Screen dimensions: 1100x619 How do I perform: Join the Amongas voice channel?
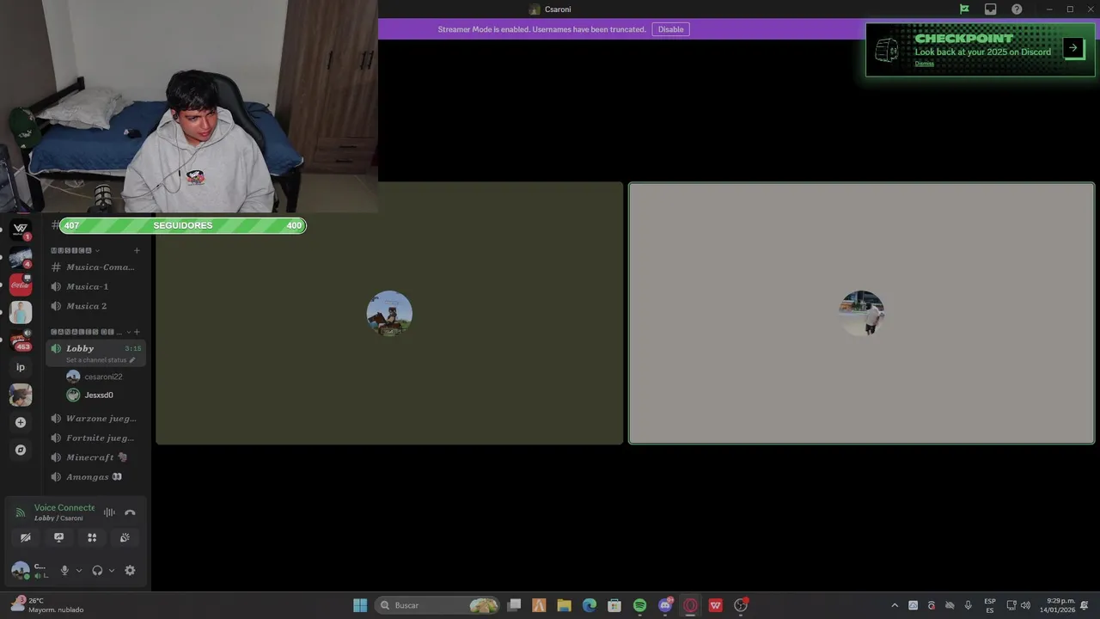coord(96,477)
